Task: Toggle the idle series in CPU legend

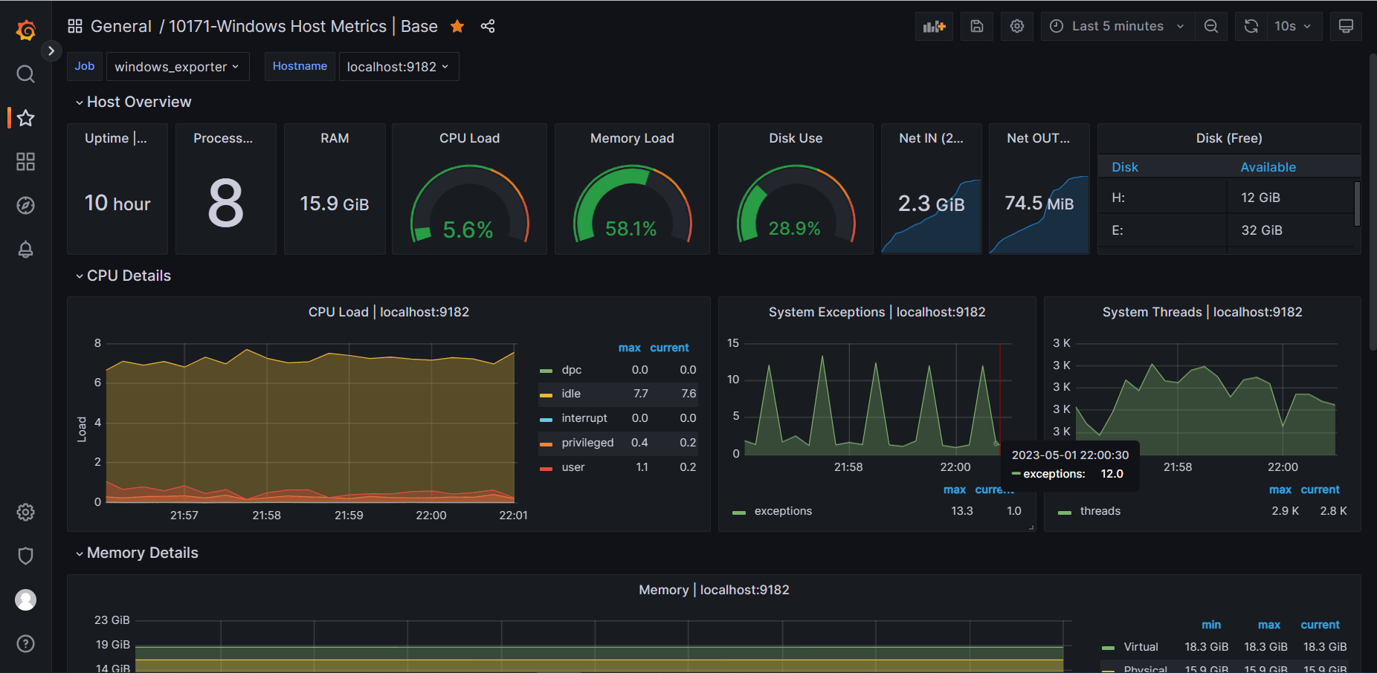Action: tap(571, 394)
